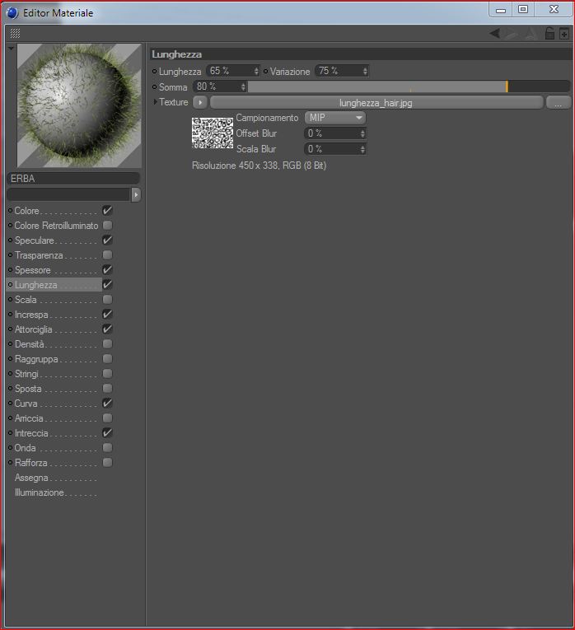
Task: Enable the Raggruppa checkbox
Action: click(107, 359)
